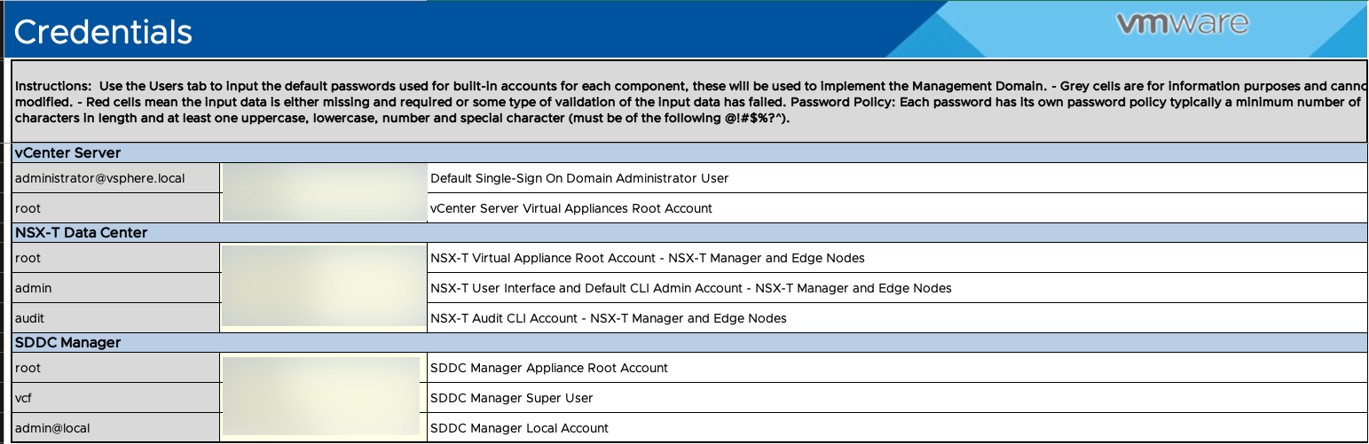
Task: Click the root username under vCenter Server
Action: (x=115, y=208)
